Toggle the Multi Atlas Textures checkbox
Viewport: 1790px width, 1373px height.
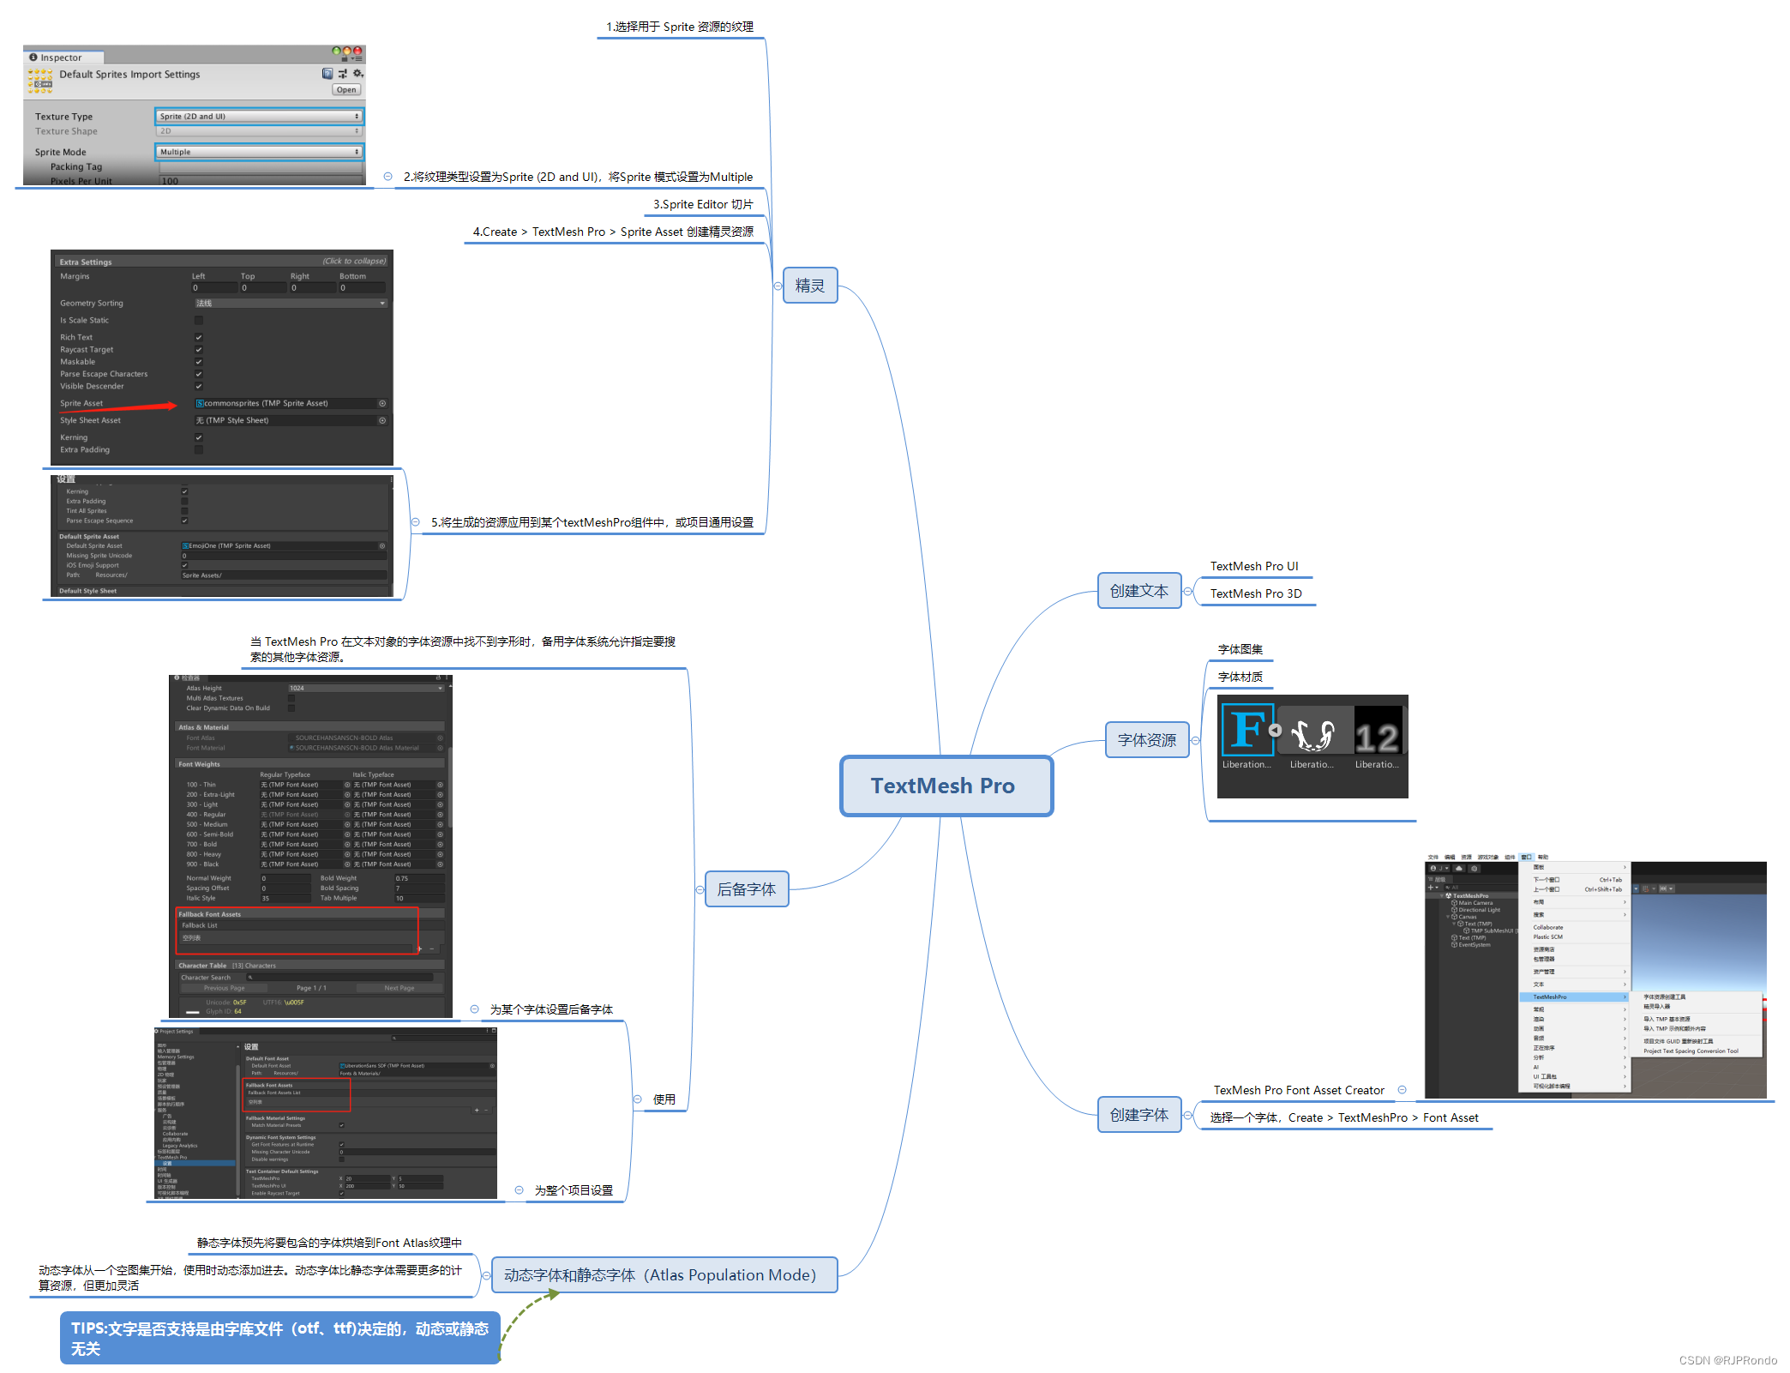(291, 698)
